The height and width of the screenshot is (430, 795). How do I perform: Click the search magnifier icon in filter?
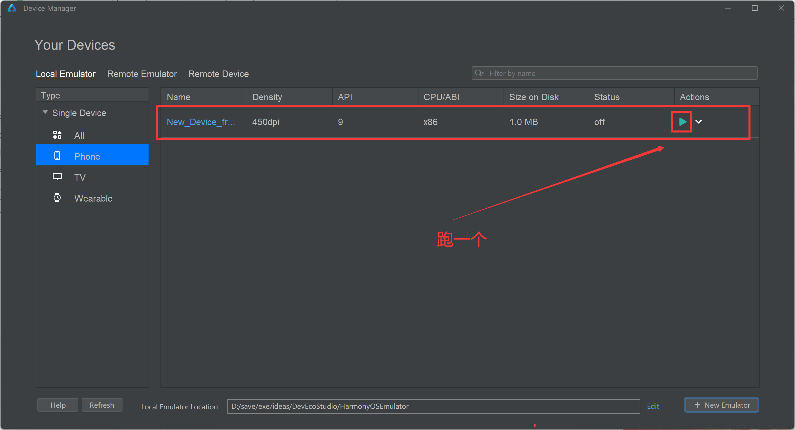(479, 73)
